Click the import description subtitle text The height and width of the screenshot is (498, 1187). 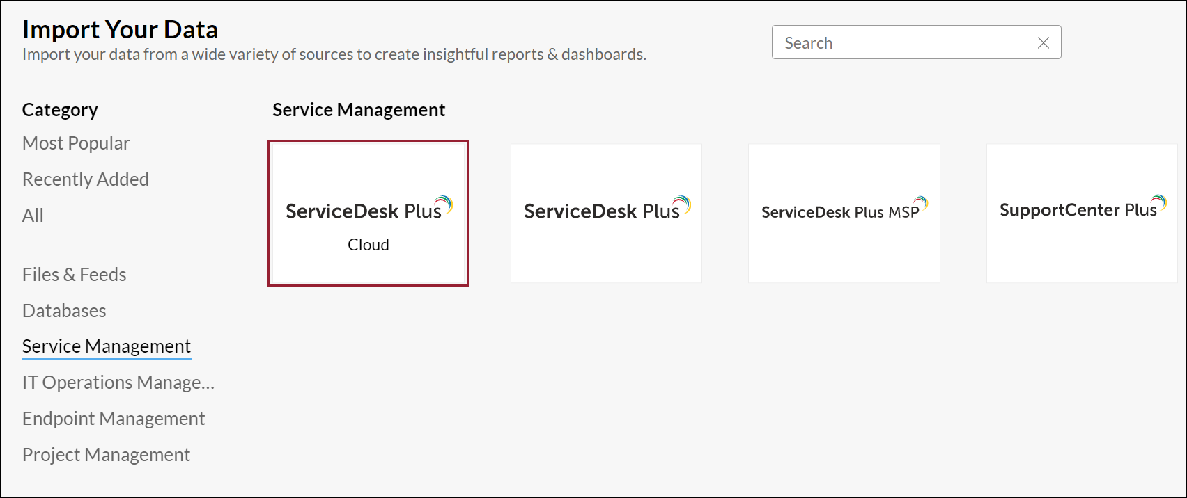[x=334, y=54]
